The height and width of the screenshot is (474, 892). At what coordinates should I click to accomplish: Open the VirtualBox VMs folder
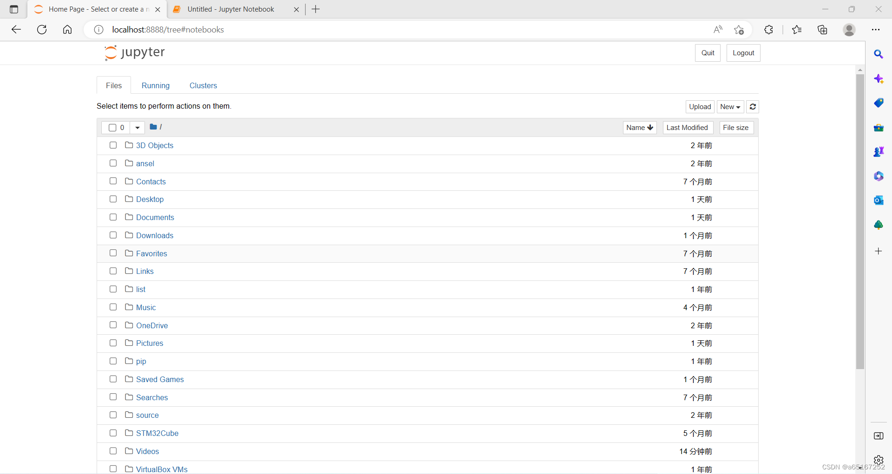(x=162, y=469)
